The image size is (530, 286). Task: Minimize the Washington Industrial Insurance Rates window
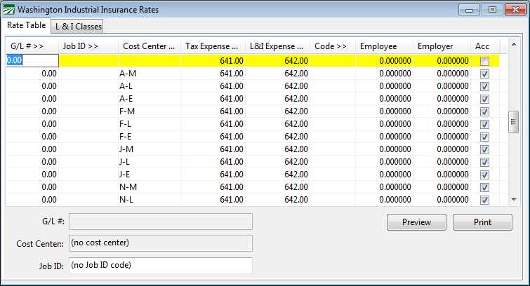[x=469, y=10]
